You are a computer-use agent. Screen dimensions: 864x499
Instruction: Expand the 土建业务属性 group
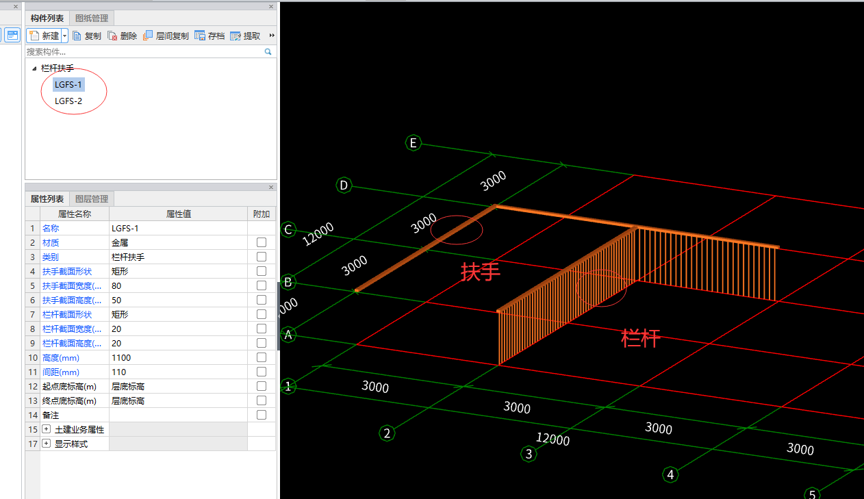click(x=47, y=429)
